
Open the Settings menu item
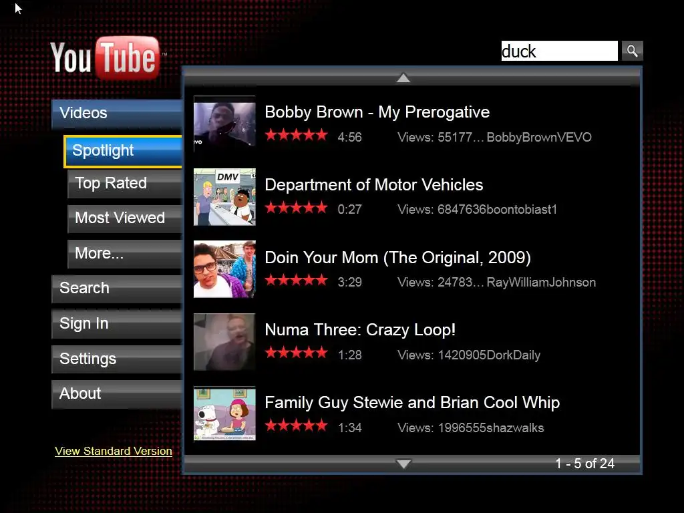pyautogui.click(x=116, y=359)
